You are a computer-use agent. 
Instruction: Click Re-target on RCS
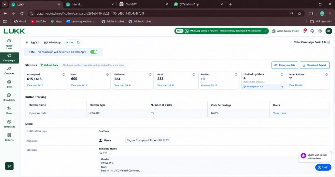click(x=263, y=87)
